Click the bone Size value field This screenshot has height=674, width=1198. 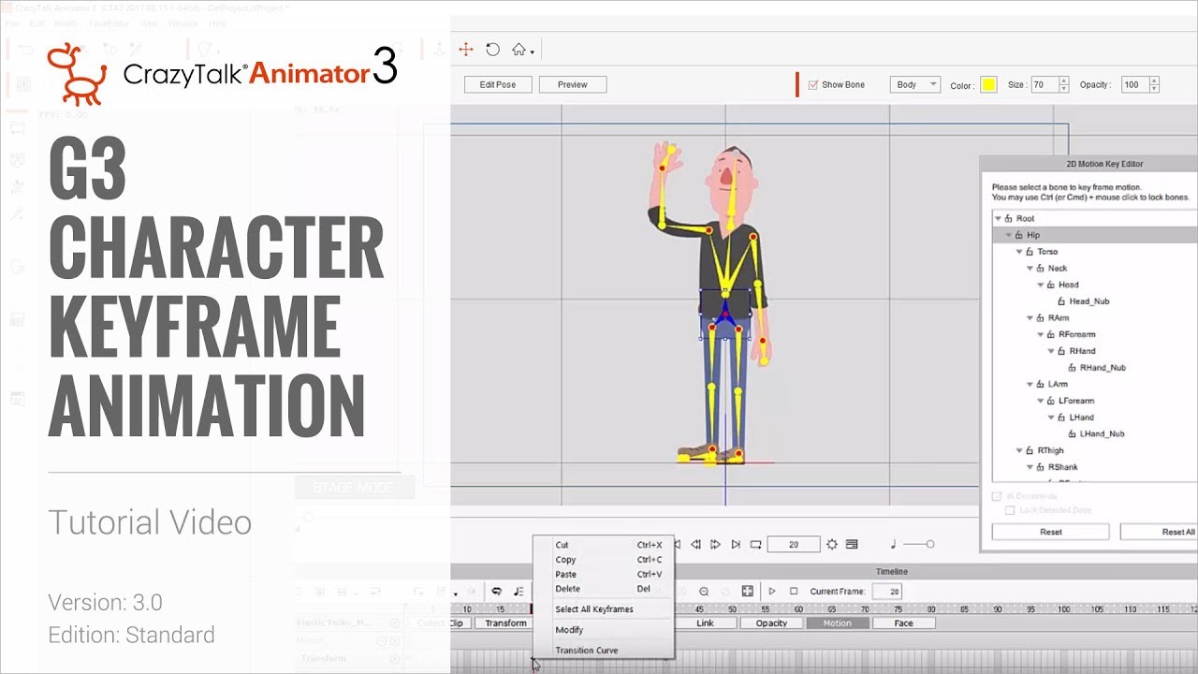pos(1045,84)
